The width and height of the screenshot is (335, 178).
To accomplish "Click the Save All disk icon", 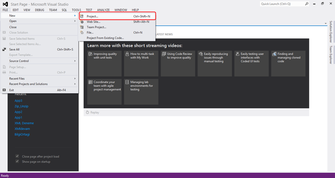I will pyautogui.click(x=4, y=49).
